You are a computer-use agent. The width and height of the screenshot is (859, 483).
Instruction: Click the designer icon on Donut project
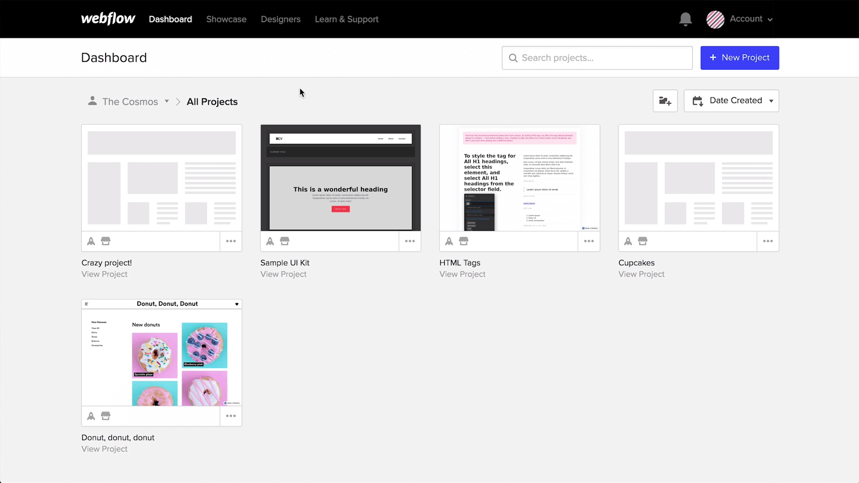[91, 416]
